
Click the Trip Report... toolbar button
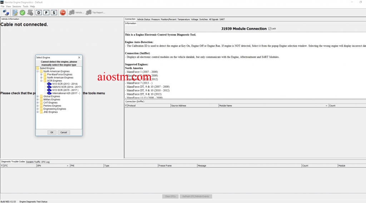pos(96,13)
